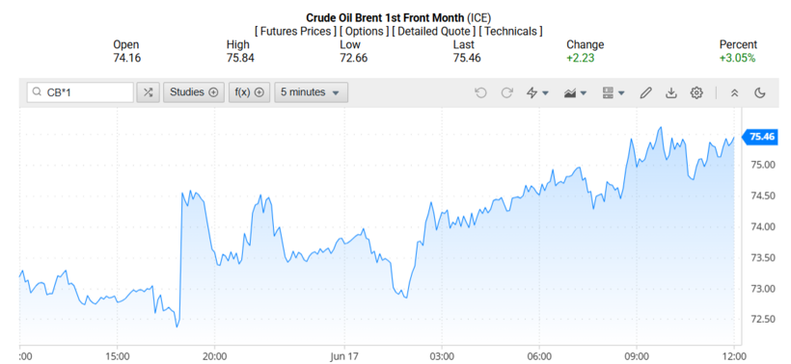
Task: Click the undo arrow icon
Action: point(480,92)
